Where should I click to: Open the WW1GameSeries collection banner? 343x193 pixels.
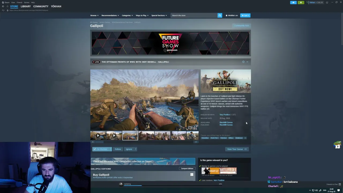pyautogui.click(x=143, y=161)
